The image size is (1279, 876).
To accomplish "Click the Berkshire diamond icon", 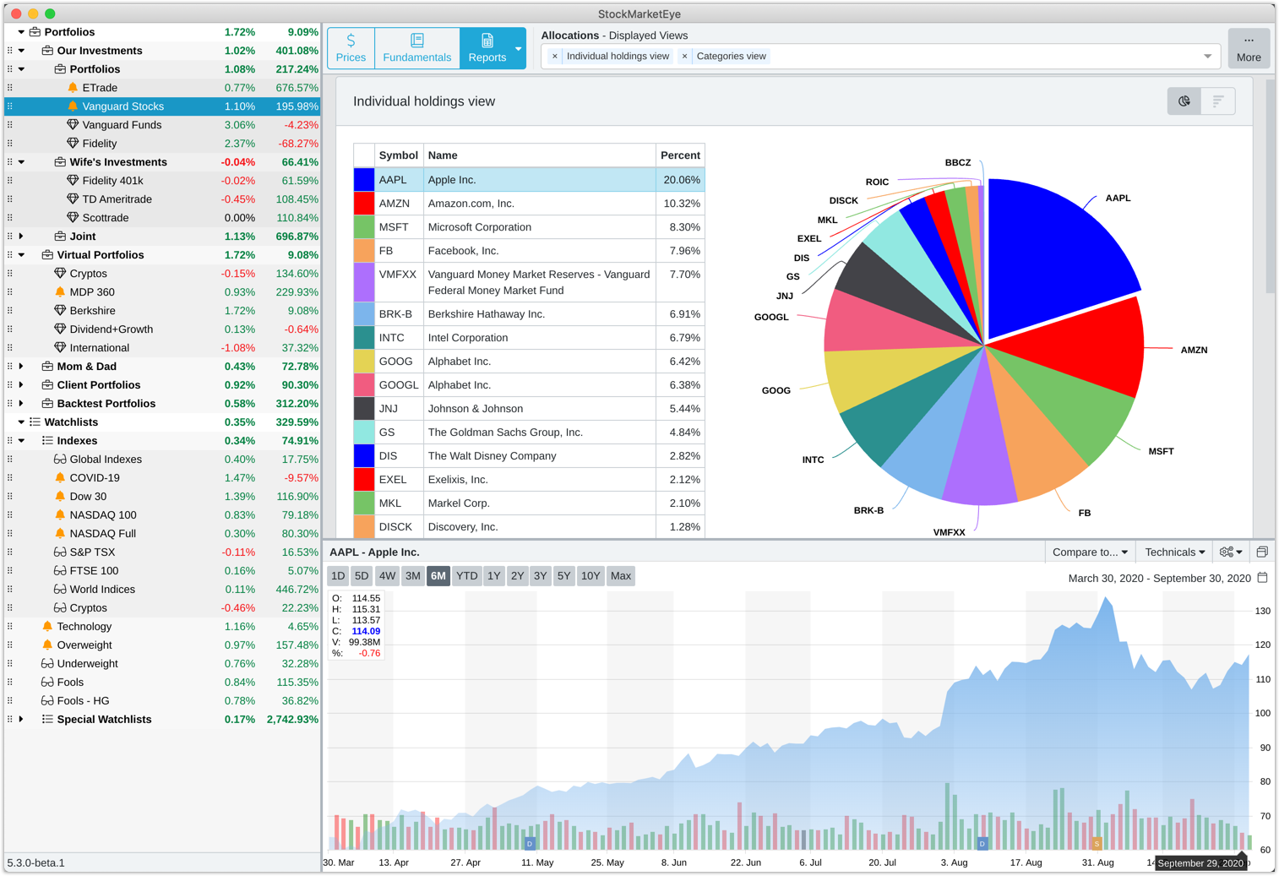I will pos(60,311).
